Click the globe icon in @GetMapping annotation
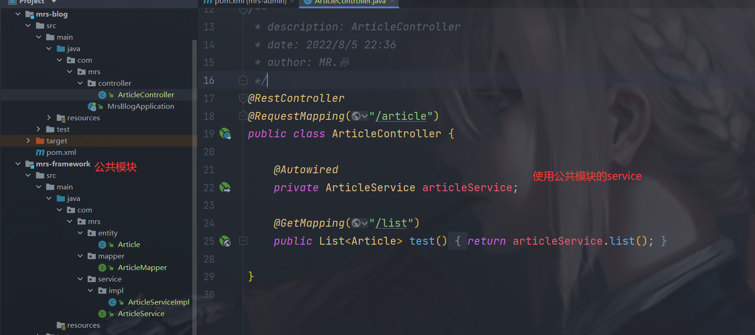 tap(356, 223)
